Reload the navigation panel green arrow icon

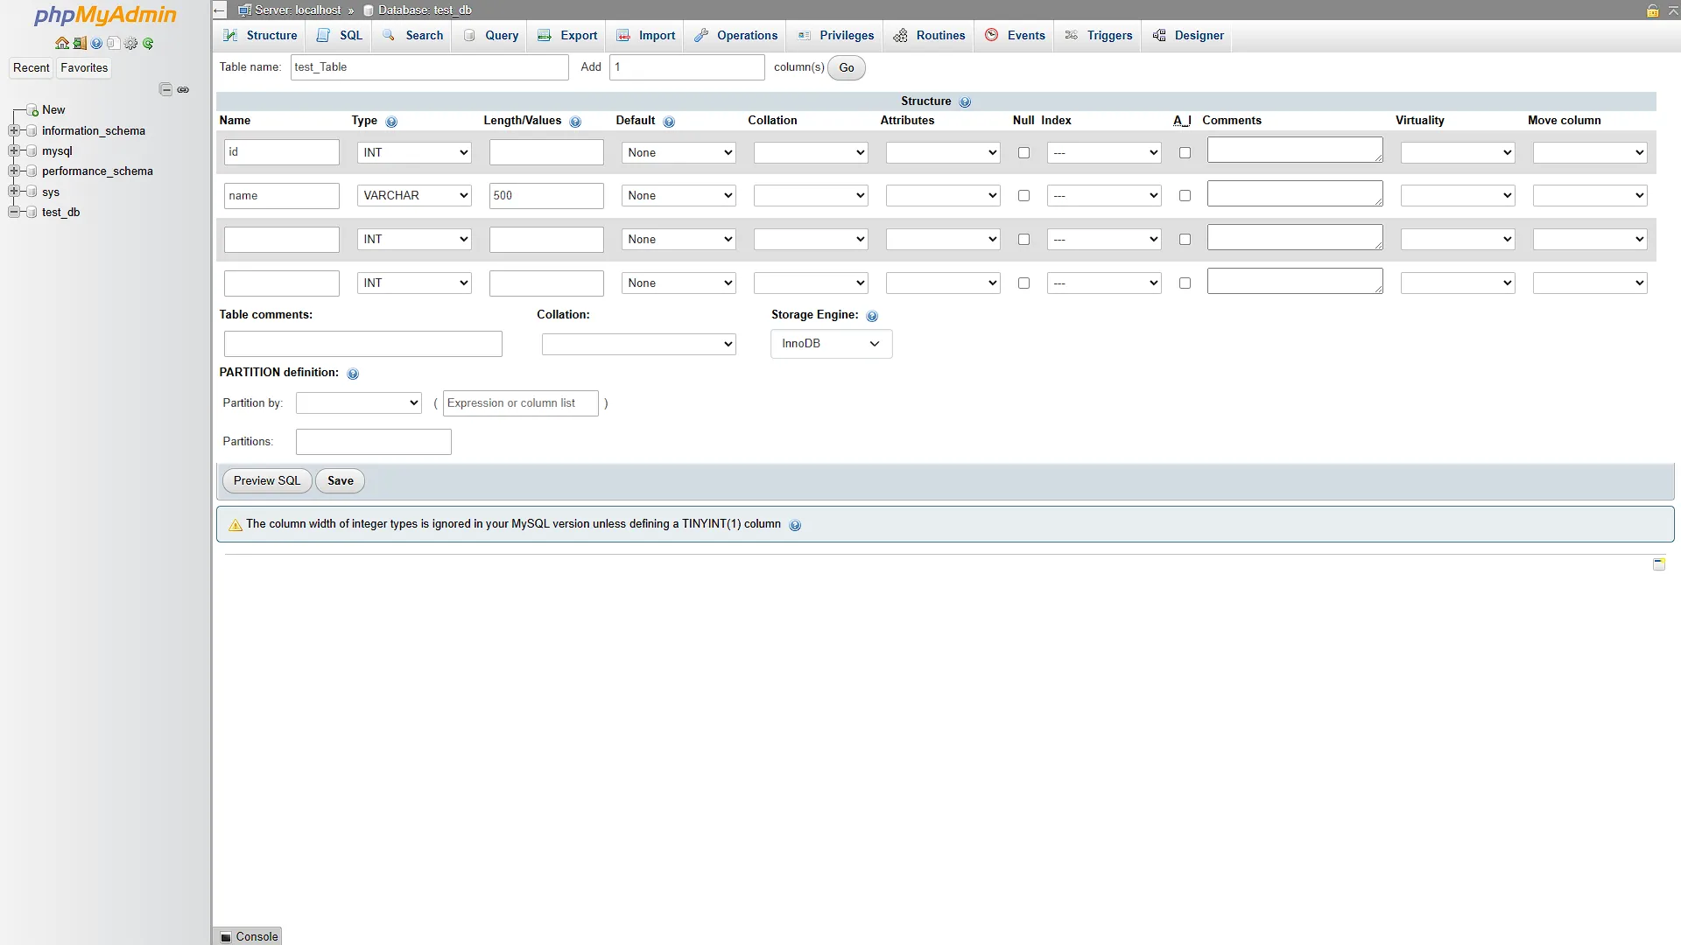(x=148, y=43)
